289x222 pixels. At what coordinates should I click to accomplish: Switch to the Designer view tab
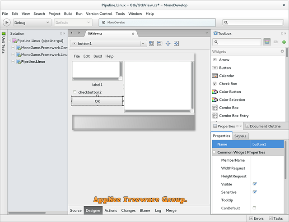(93, 210)
